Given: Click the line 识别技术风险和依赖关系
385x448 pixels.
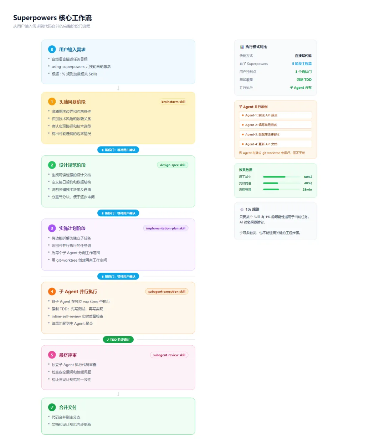Looking at the screenshot, I should 71,119.
